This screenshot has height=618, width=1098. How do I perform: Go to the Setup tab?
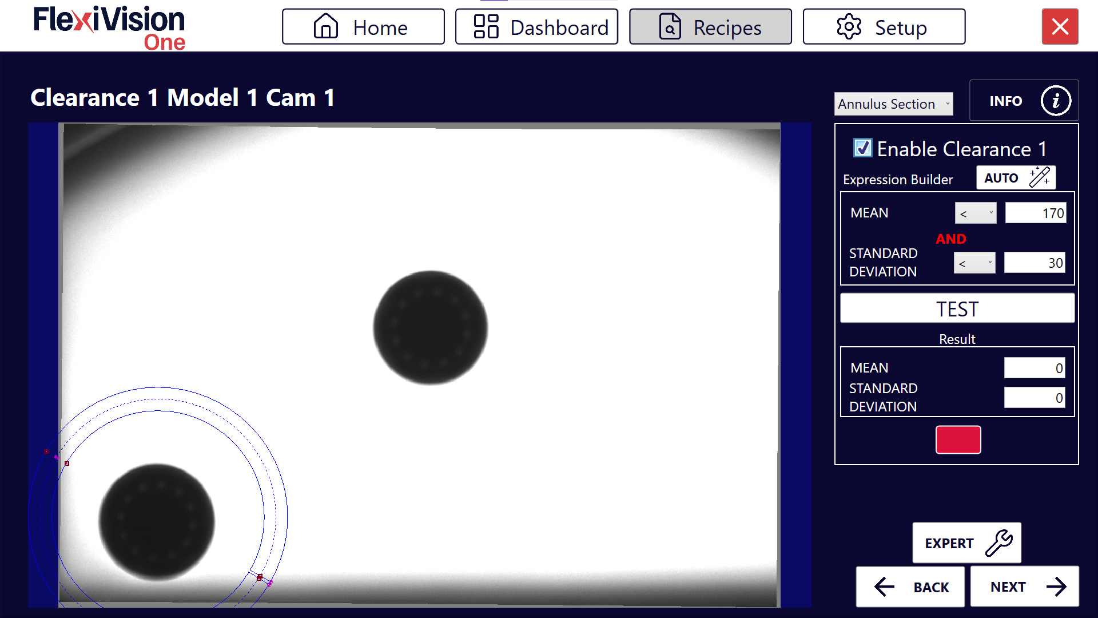pyautogui.click(x=884, y=27)
